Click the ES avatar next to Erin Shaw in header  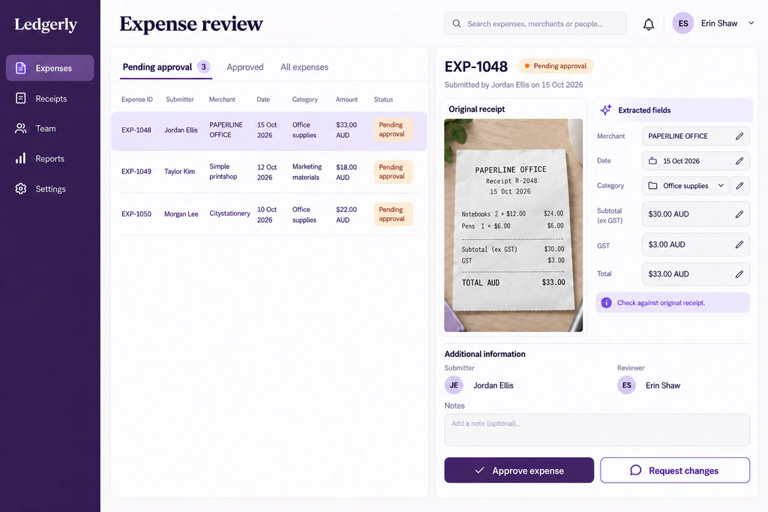point(682,23)
